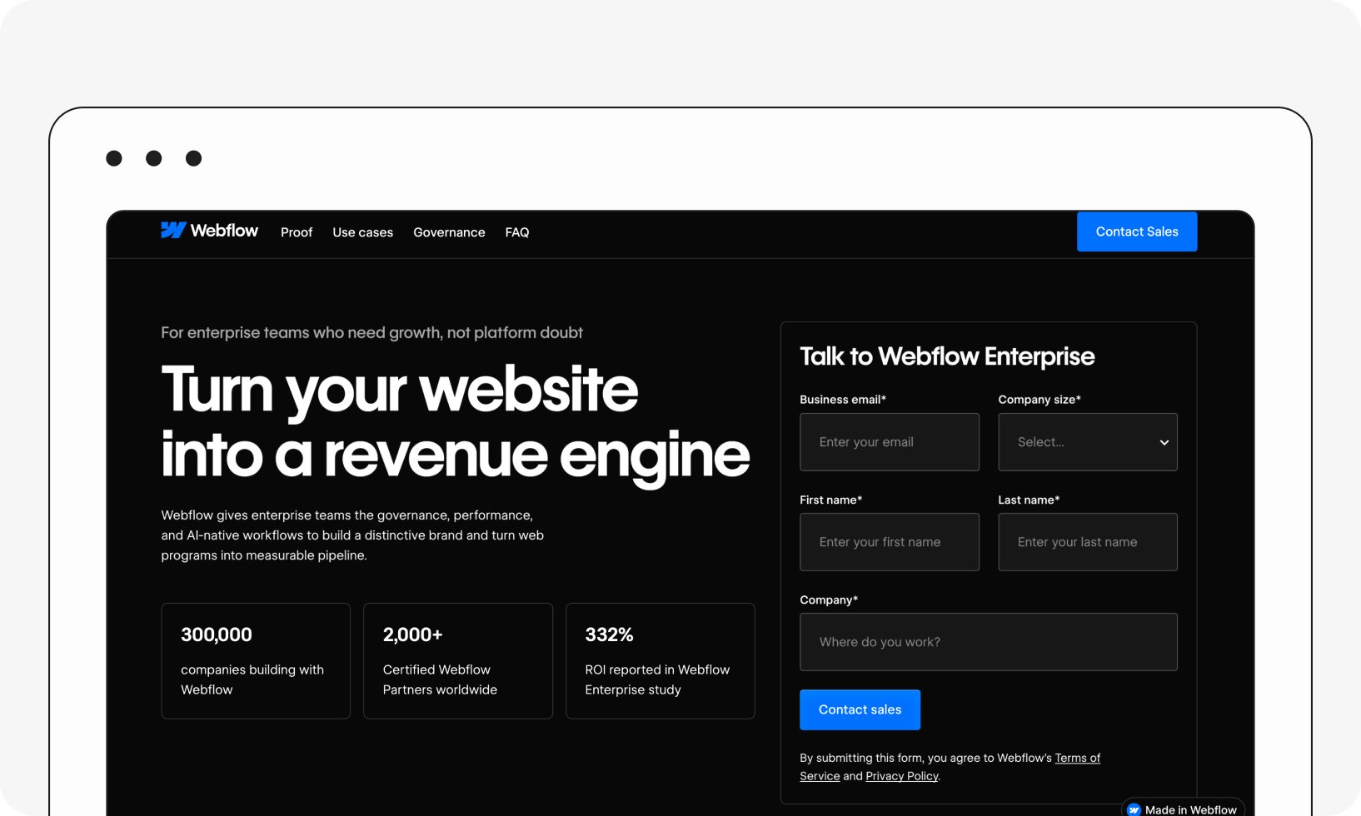Open the Company size dropdown
Viewport: 1361px width, 816px height.
click(1088, 442)
